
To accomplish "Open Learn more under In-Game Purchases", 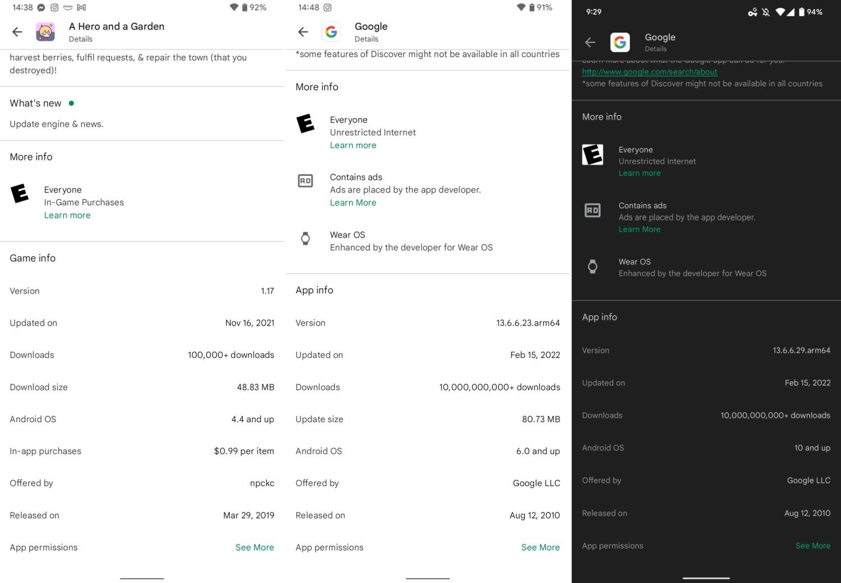I will click(67, 216).
